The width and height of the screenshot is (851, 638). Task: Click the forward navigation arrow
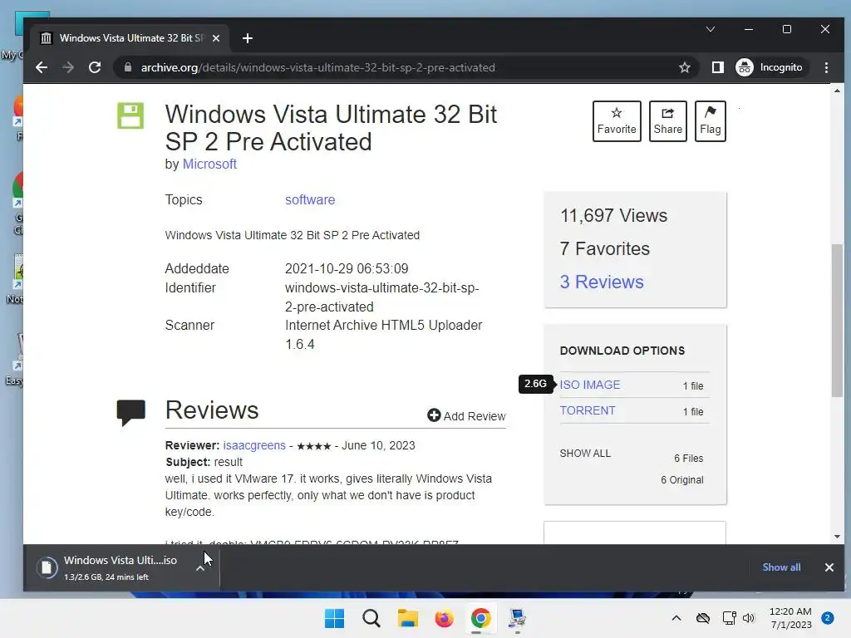(x=68, y=67)
